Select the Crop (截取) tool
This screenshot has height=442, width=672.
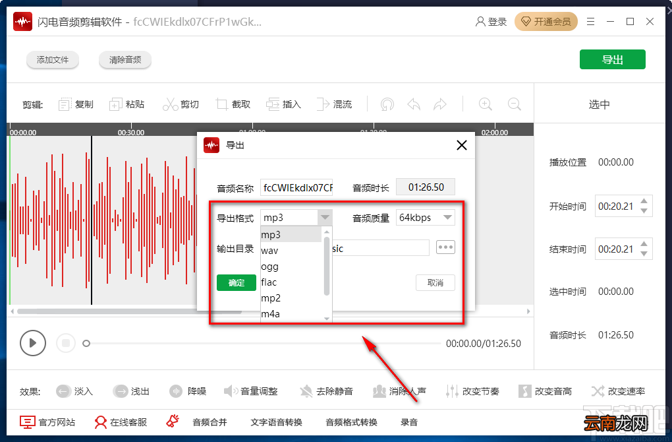click(x=233, y=104)
